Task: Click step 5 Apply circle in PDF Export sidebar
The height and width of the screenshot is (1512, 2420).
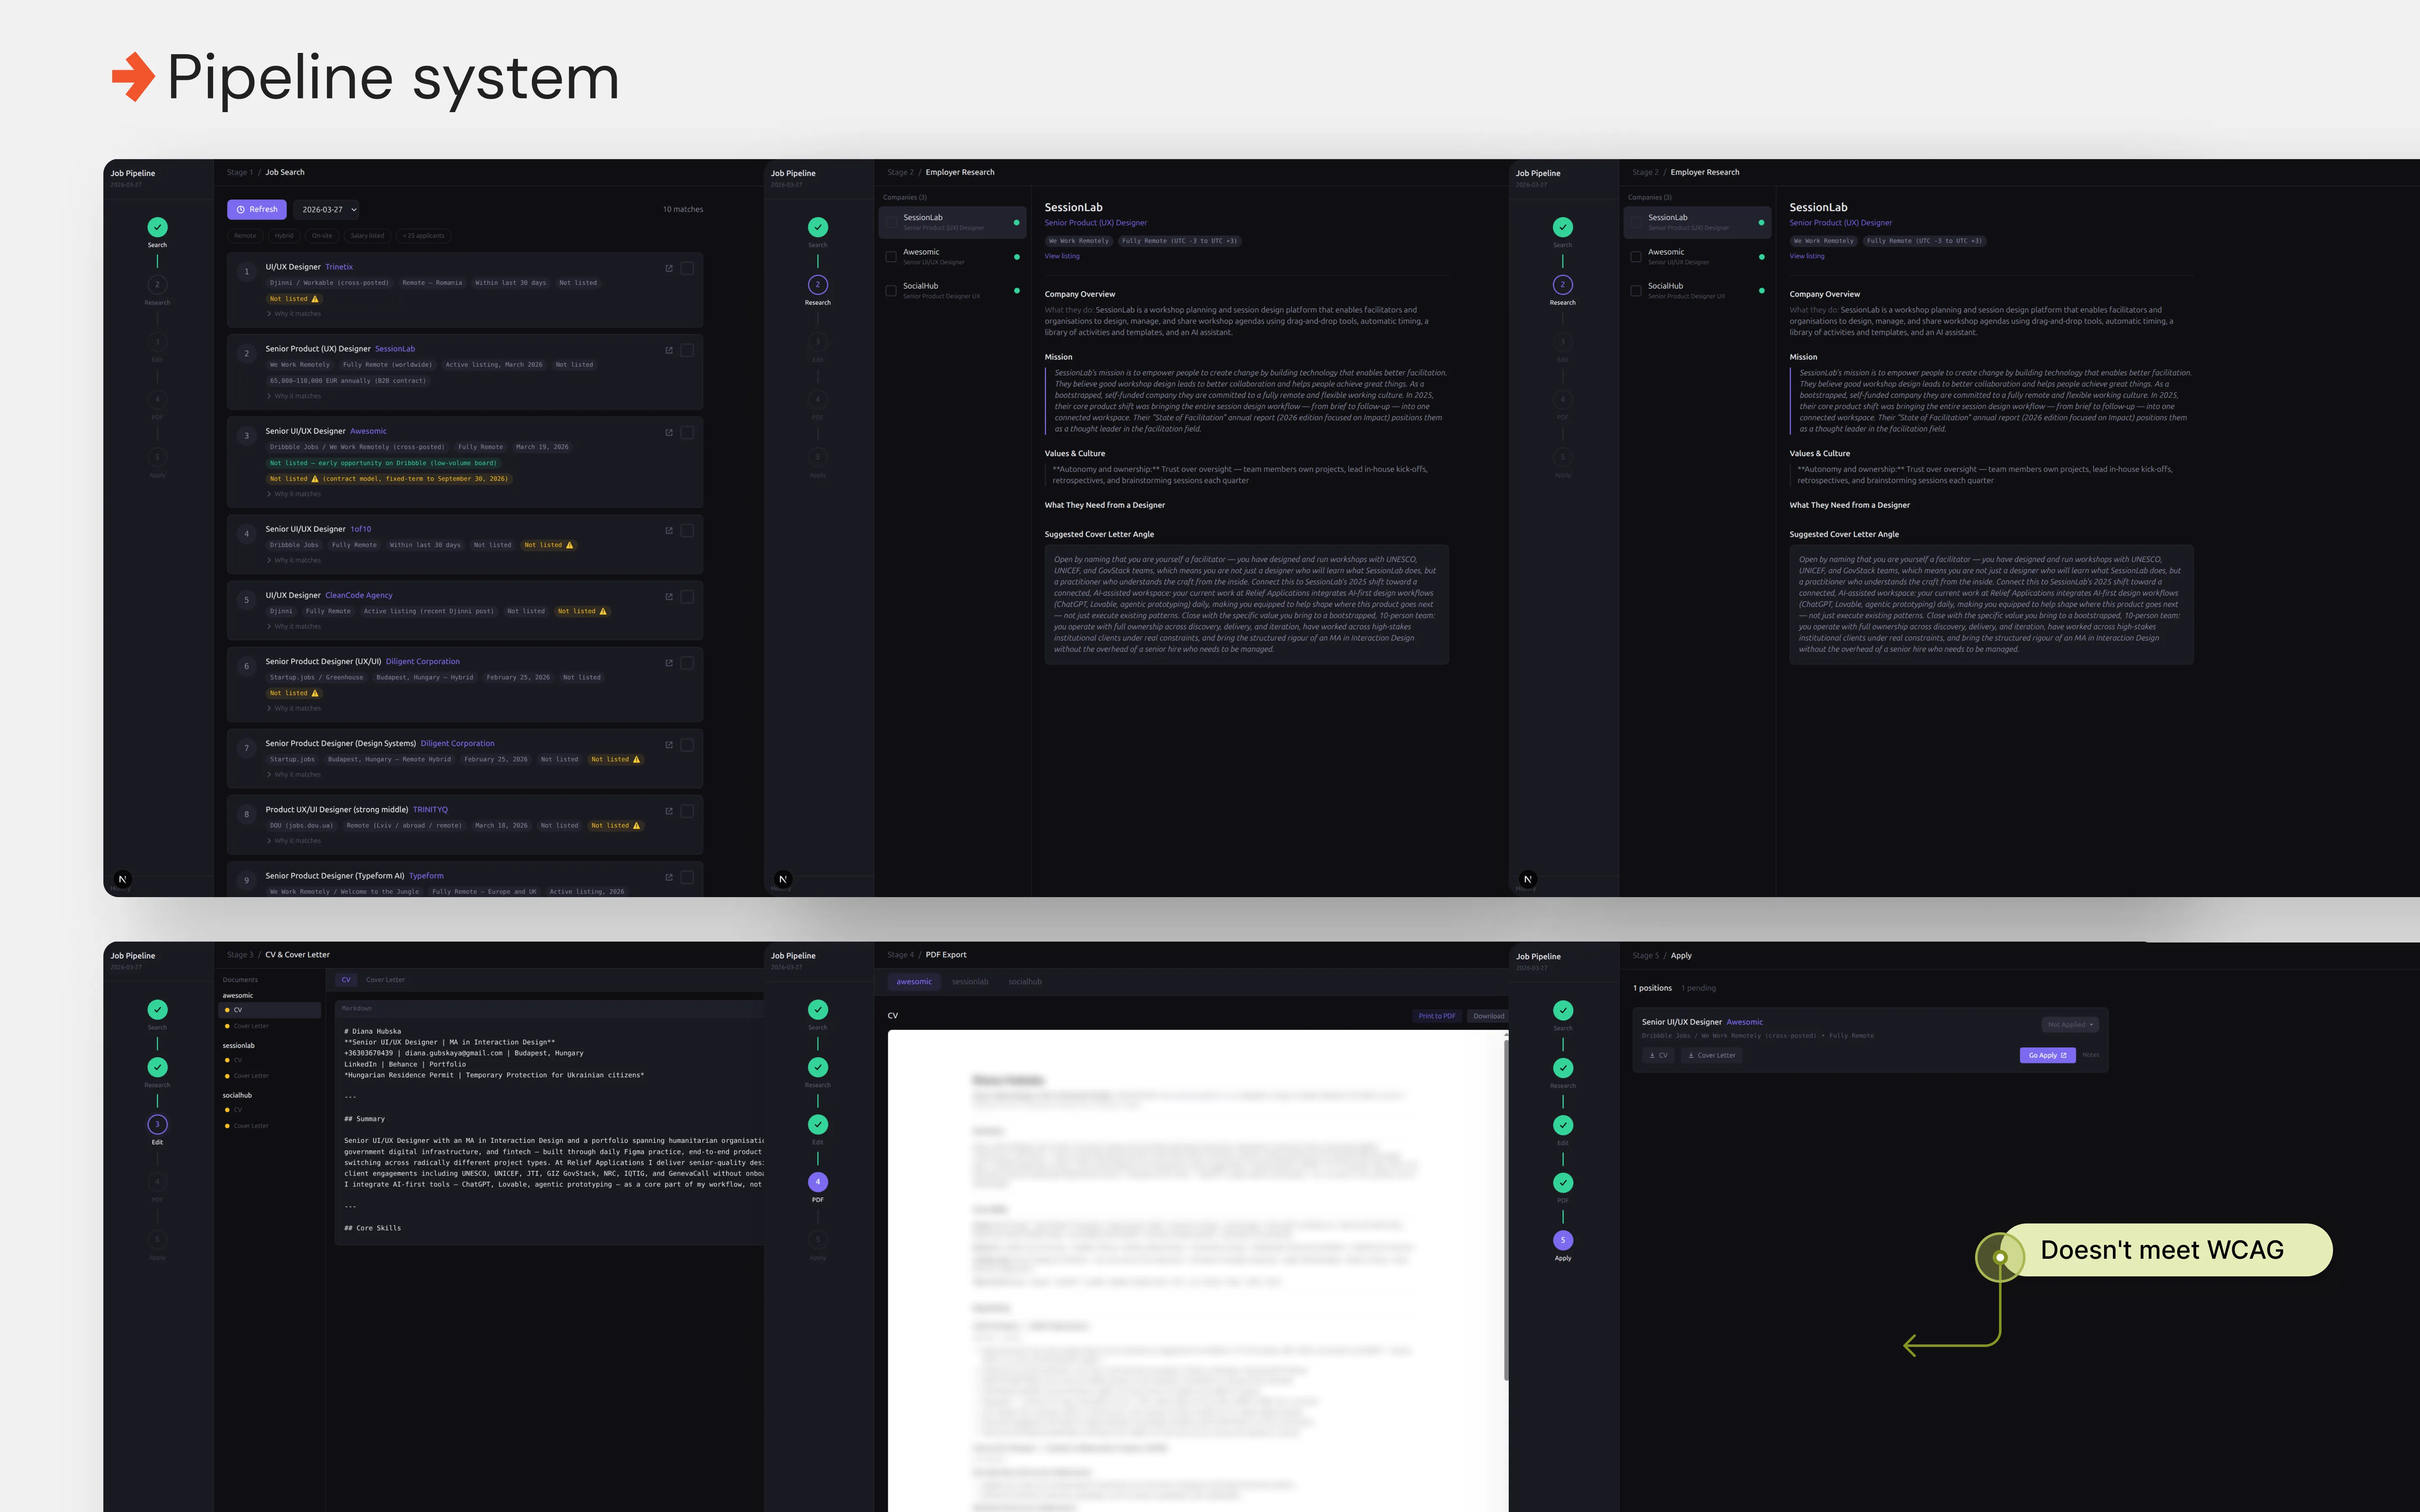Action: (x=818, y=1240)
